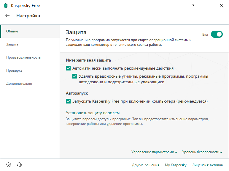The height and width of the screenshot is (171, 229).
Task: Go to the Проверка sidebar section
Action: point(14,70)
